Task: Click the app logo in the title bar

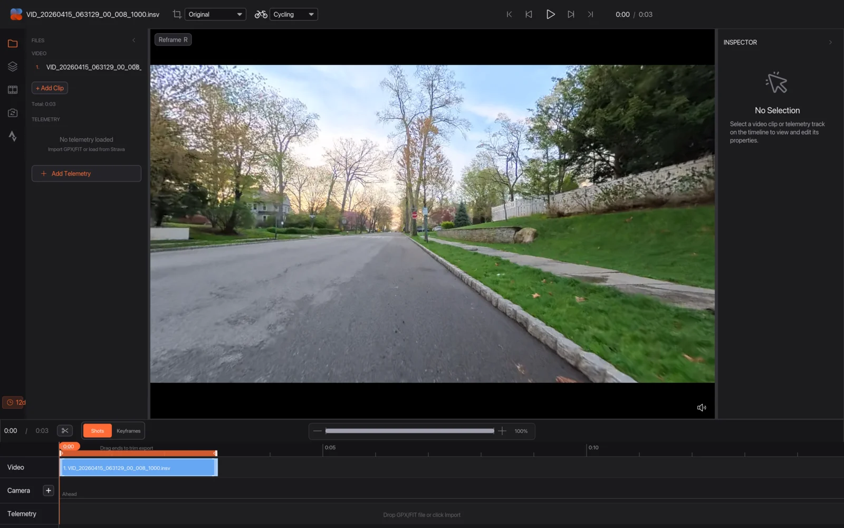Action: tap(16, 14)
